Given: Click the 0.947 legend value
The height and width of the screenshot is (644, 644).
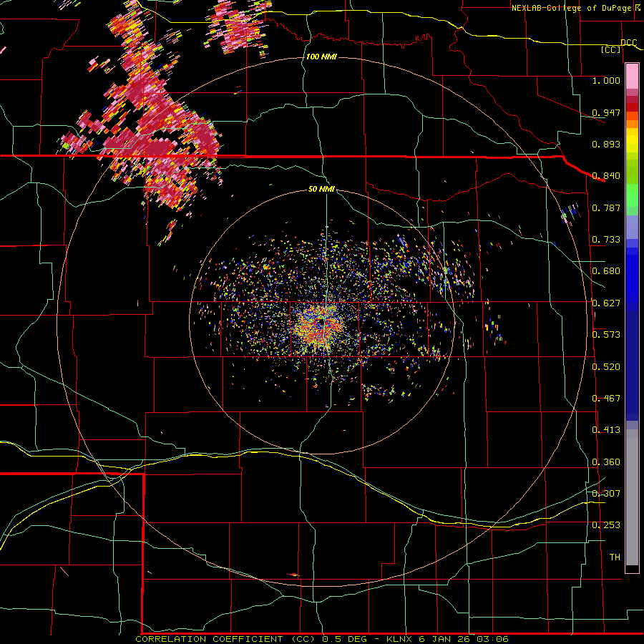Looking at the screenshot, I should 606,112.
